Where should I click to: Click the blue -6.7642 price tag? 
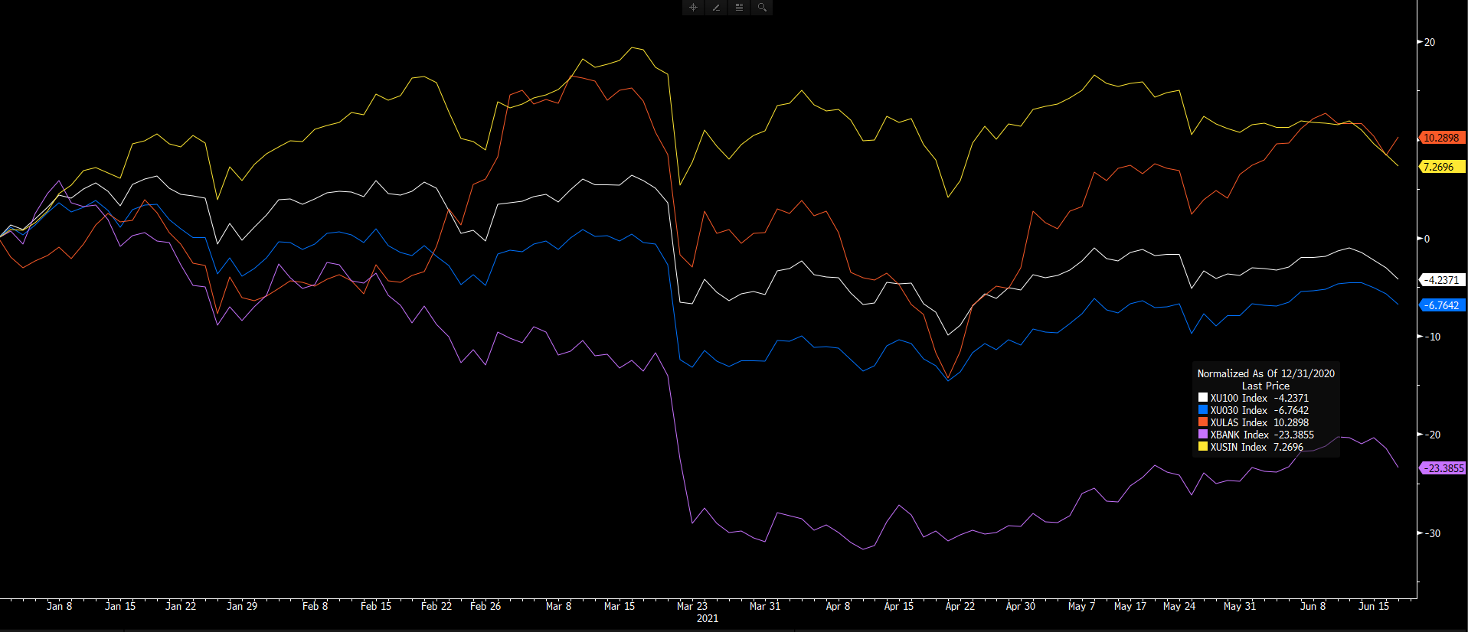[1441, 305]
